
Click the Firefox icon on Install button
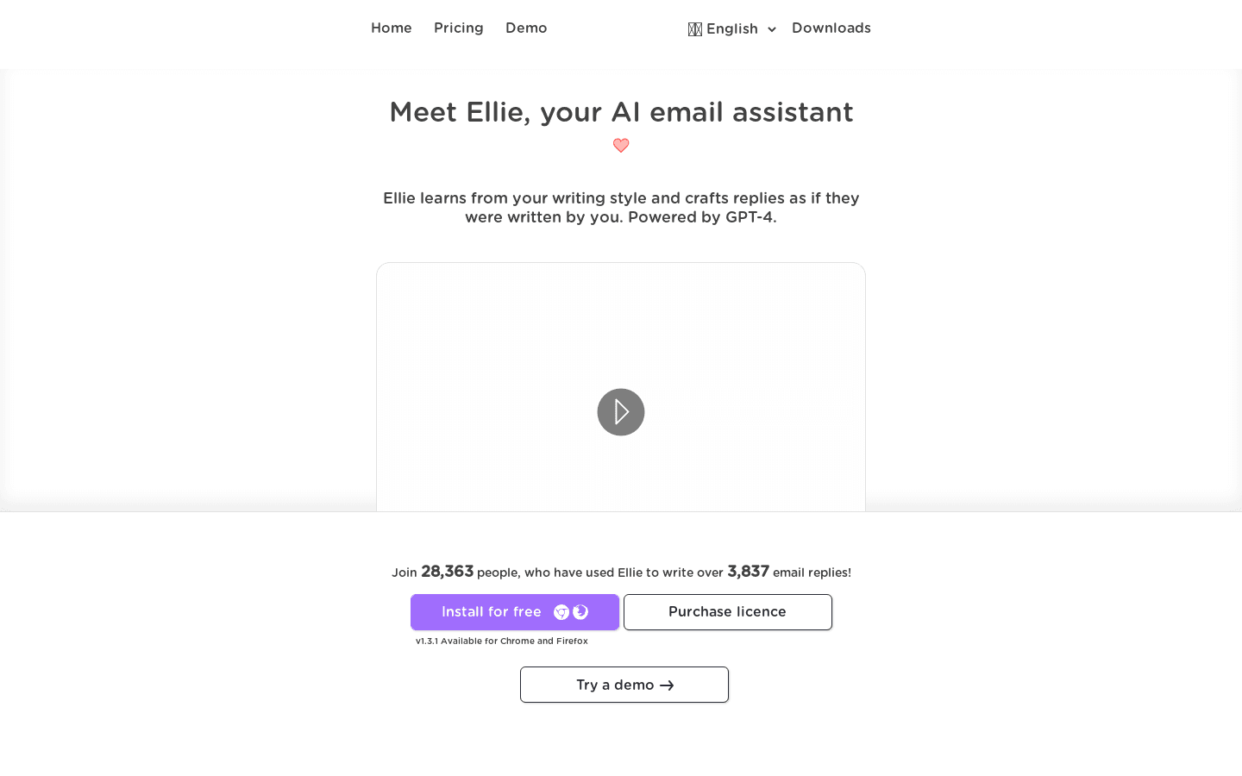point(580,612)
